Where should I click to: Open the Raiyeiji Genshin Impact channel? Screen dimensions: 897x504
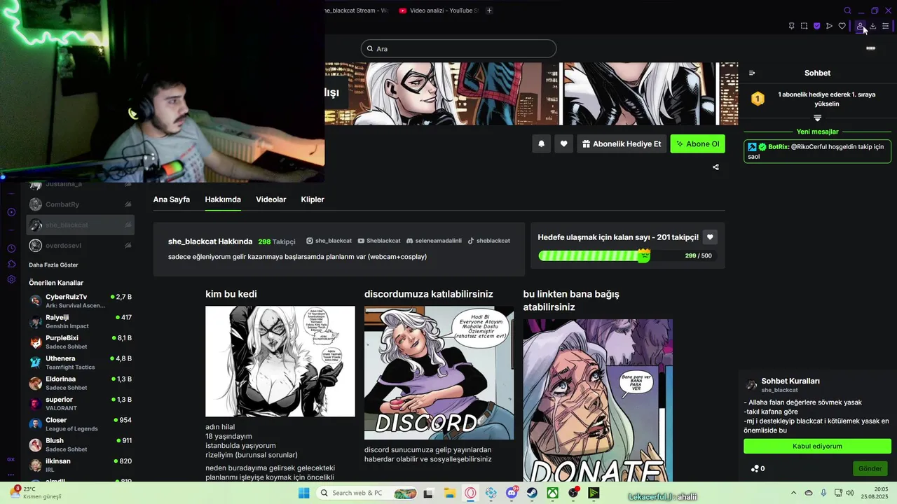[81, 321]
